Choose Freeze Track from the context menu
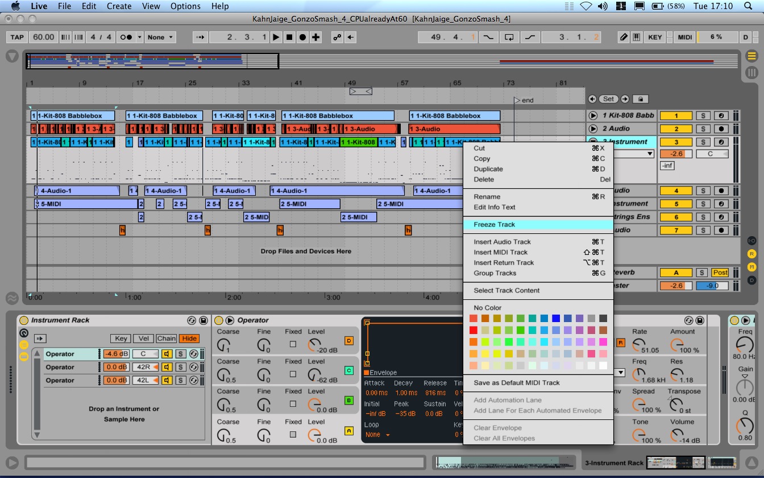The height and width of the screenshot is (478, 764). tap(495, 225)
